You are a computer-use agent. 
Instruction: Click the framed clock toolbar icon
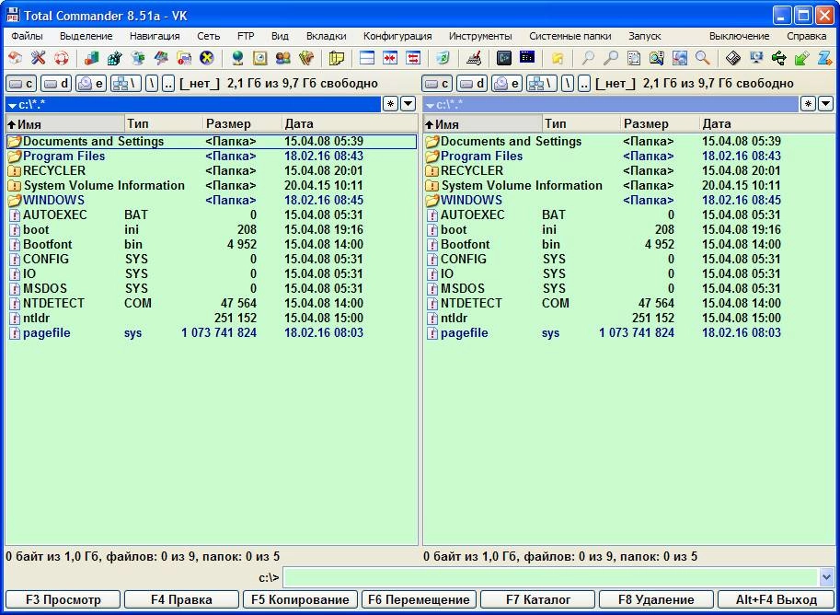point(259,57)
